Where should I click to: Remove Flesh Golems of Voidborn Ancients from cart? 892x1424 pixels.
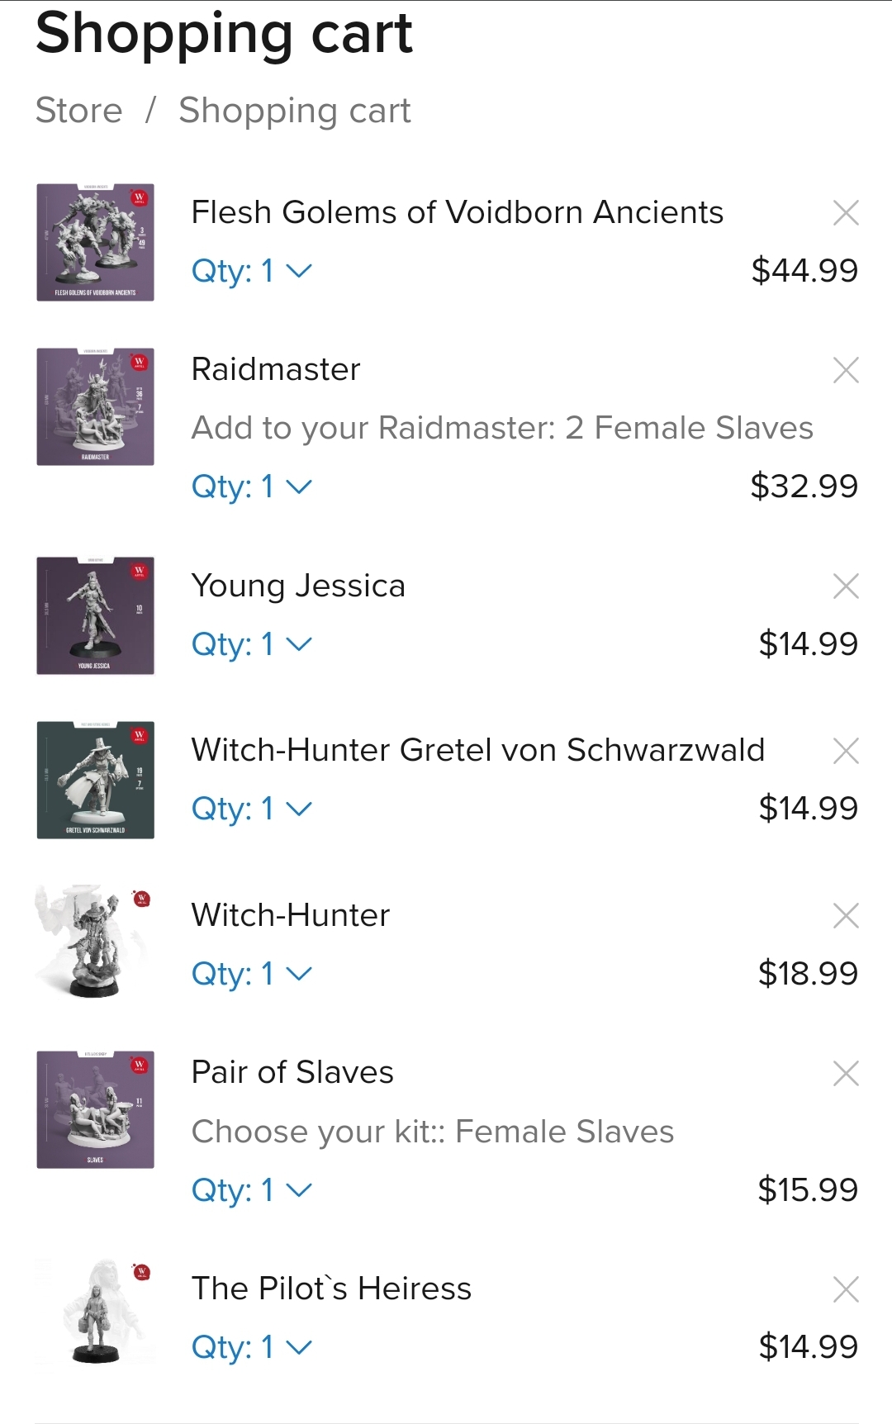[x=846, y=213]
